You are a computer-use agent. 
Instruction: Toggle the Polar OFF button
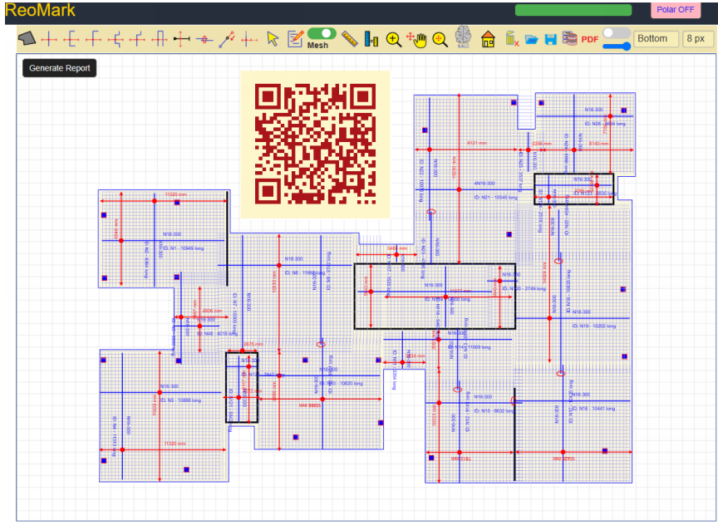coord(676,10)
